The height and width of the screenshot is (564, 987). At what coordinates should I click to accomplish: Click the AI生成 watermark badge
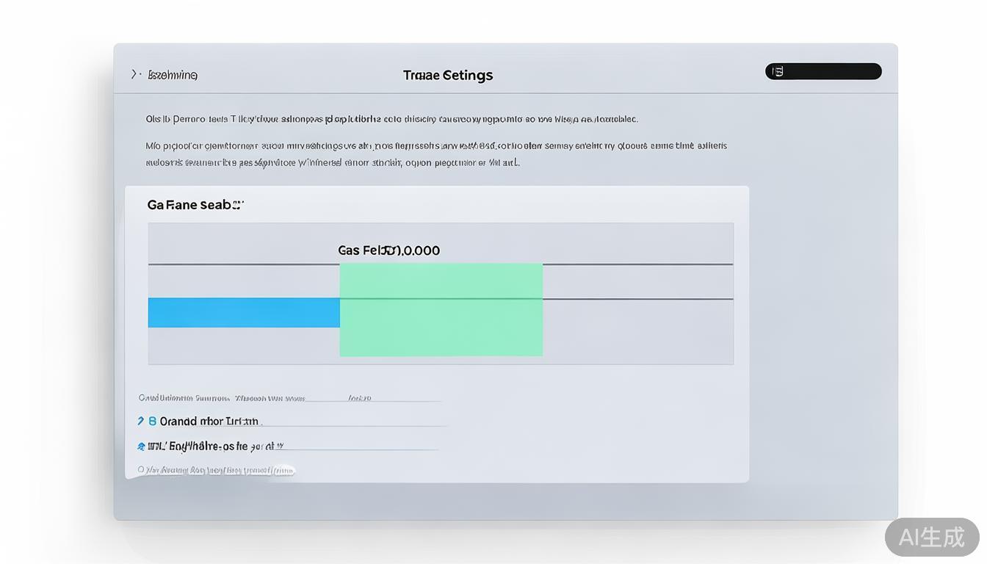[931, 537]
